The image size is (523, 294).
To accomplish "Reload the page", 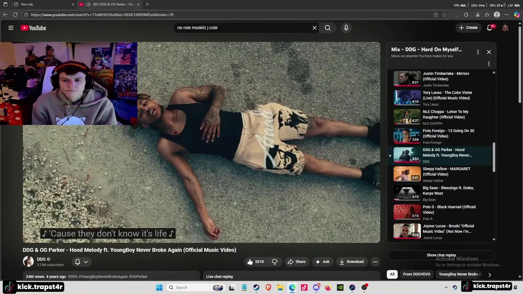I will tap(15, 15).
